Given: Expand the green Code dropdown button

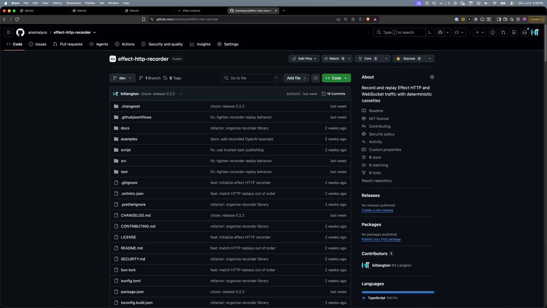Looking at the screenshot, I should (x=336, y=78).
